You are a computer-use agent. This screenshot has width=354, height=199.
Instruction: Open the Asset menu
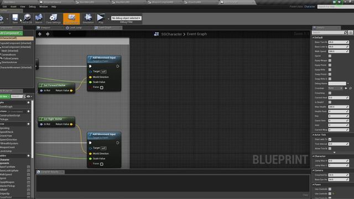(x=13, y=7)
